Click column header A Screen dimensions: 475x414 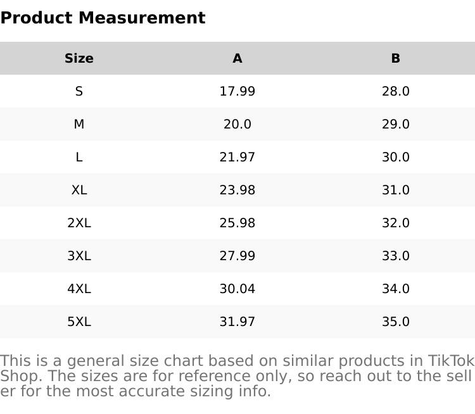click(237, 58)
